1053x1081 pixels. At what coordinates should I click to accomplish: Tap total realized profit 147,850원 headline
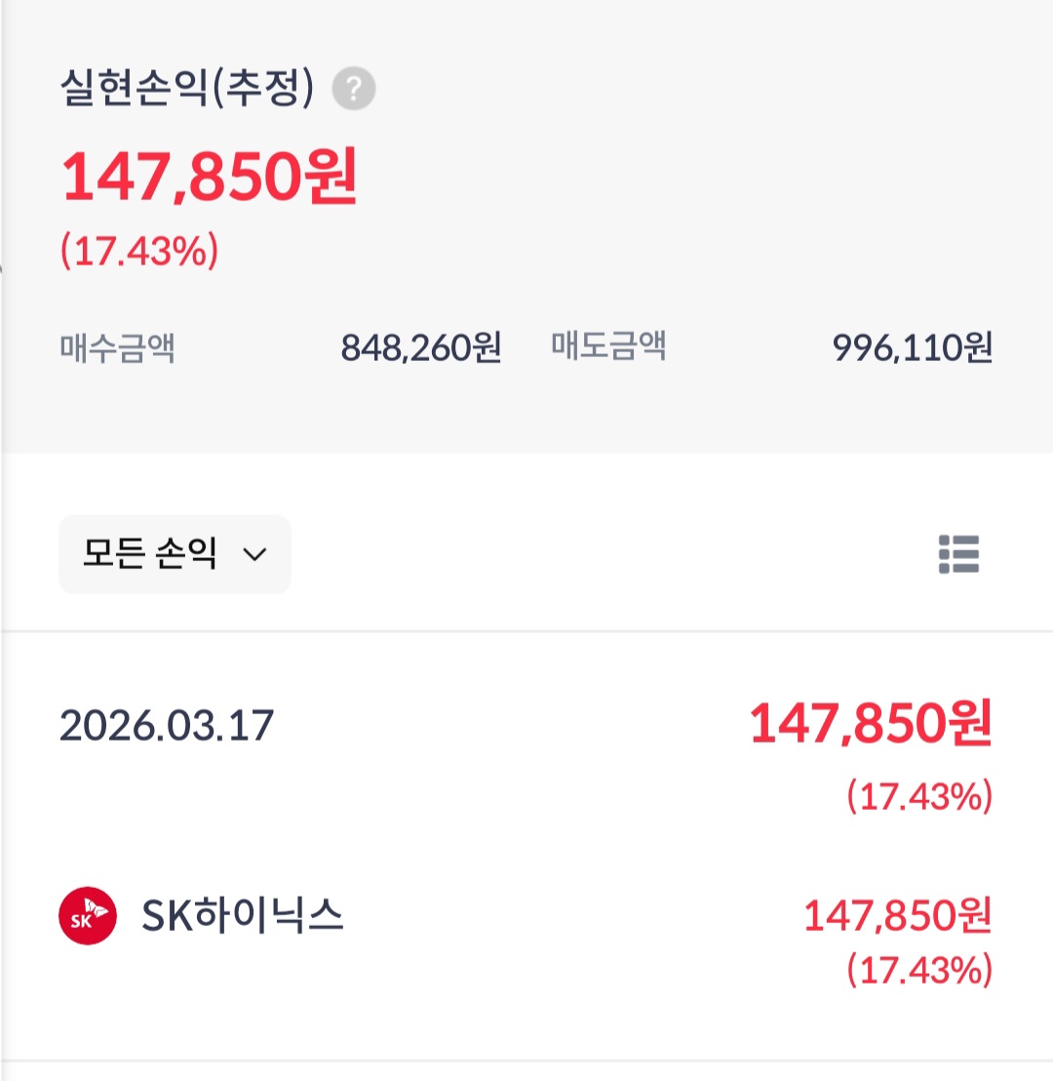(x=210, y=177)
